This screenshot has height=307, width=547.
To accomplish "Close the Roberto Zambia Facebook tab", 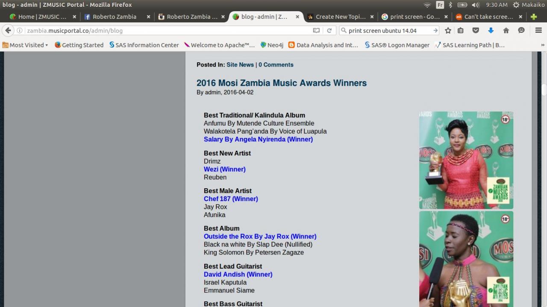I will [149, 17].
